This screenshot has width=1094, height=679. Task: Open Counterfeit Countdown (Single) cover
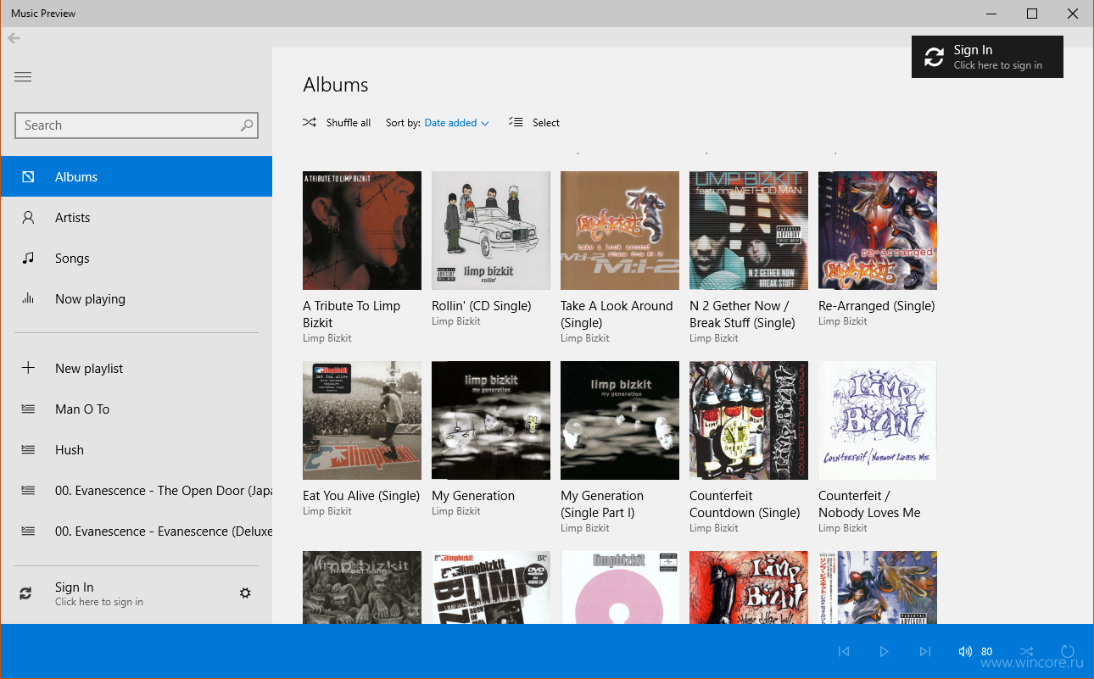click(x=749, y=420)
